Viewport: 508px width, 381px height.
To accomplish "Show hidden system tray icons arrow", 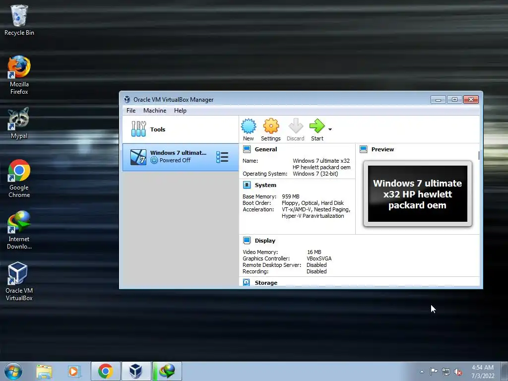I will 422,372.
